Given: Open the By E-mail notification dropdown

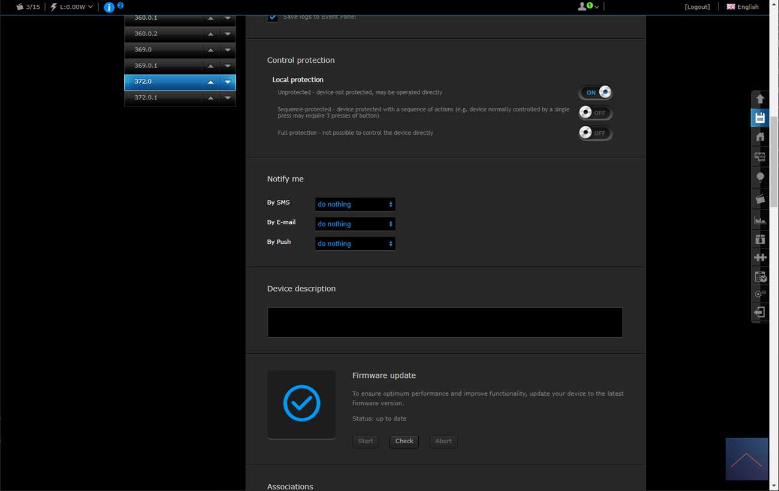Looking at the screenshot, I should 355,224.
